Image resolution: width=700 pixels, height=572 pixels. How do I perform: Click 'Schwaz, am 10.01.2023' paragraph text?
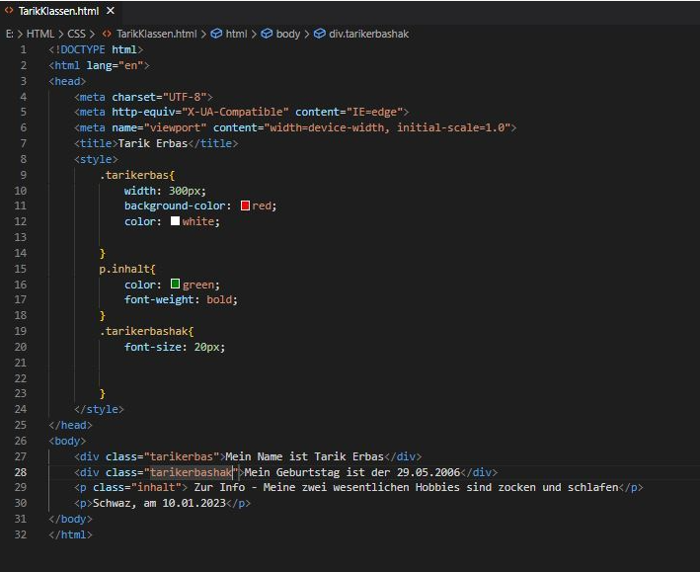[x=159, y=503]
